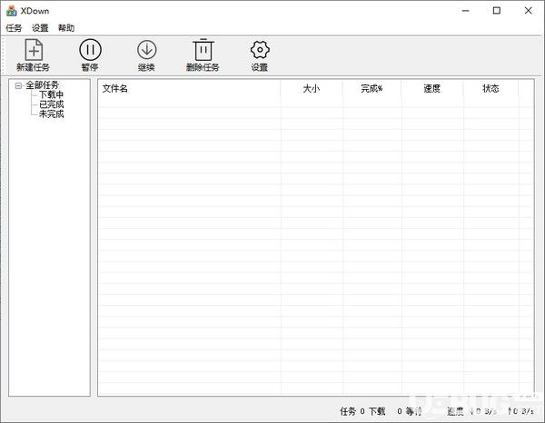Sort by the 状态 column header
The width and height of the screenshot is (545, 423).
coord(490,89)
